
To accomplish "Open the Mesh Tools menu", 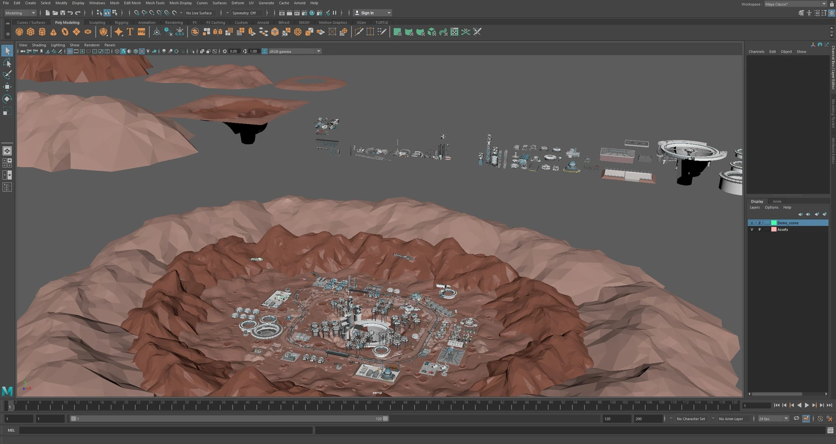I will [155, 3].
